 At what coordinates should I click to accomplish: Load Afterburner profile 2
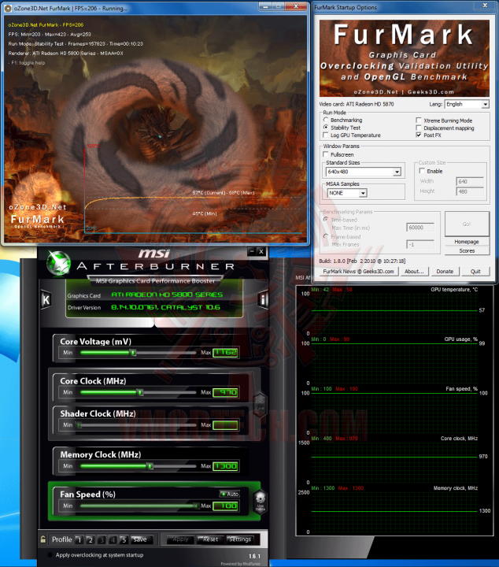90,540
